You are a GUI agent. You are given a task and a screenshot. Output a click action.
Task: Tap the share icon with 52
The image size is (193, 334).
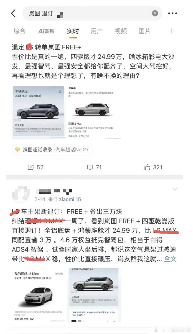[x=35, y=167]
